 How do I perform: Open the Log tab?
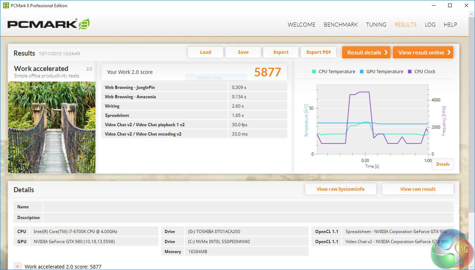coord(430,25)
